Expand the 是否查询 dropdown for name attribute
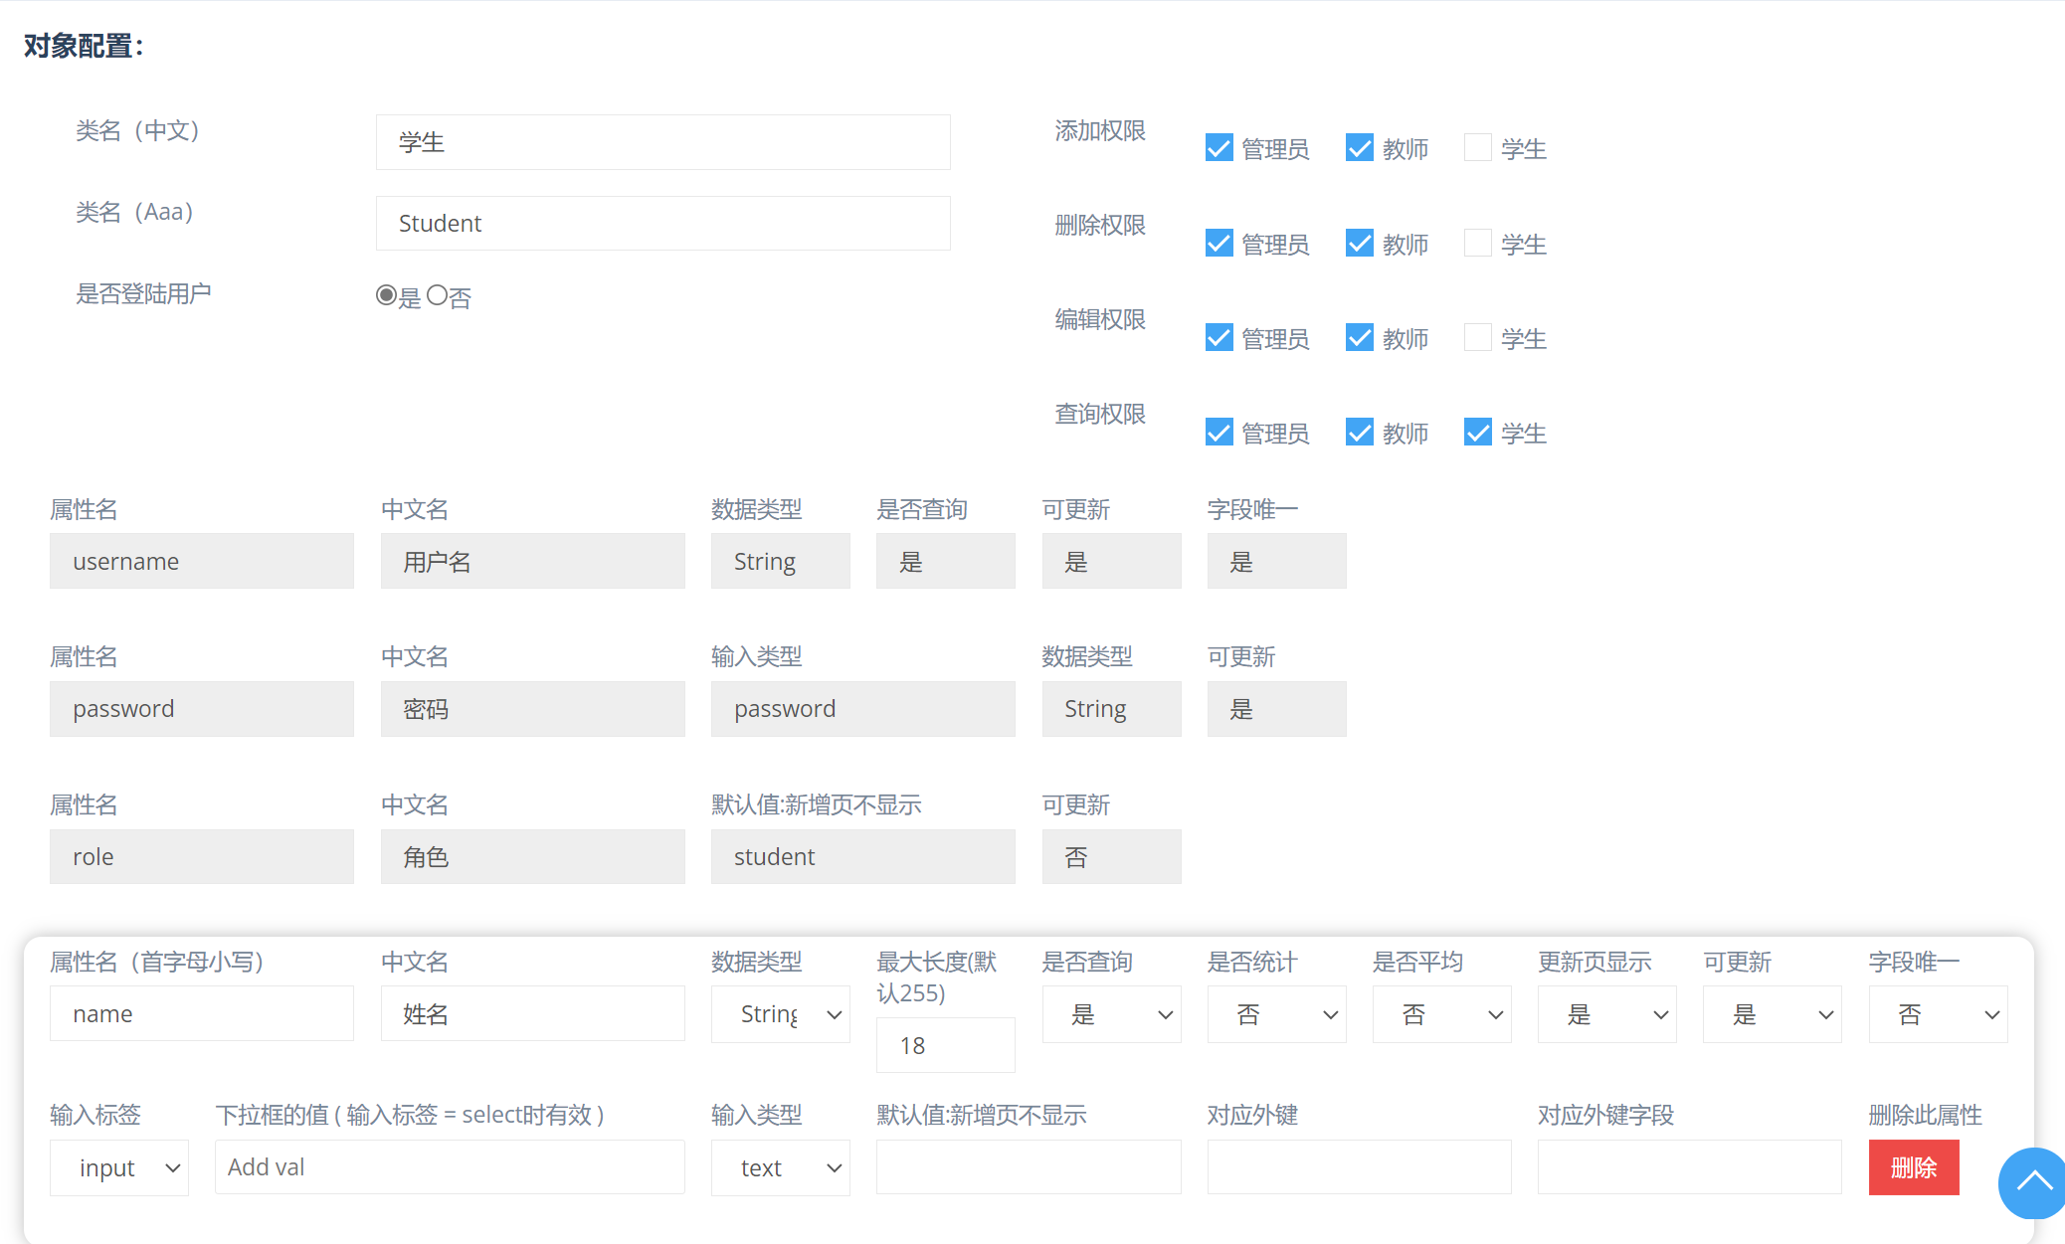The height and width of the screenshot is (1244, 2065). [x=1111, y=1014]
